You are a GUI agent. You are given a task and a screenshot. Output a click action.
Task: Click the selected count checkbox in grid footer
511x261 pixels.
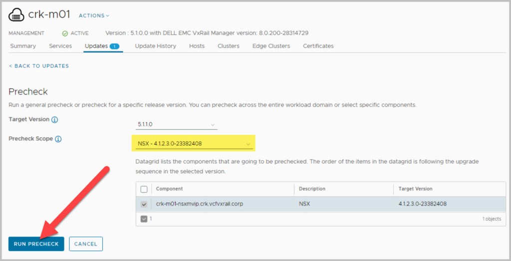(x=144, y=219)
